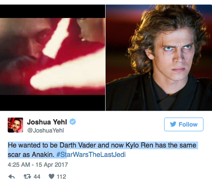Click the heart like icon
Image resolution: width=212 pixels, height=183 pixels.
coord(51,177)
